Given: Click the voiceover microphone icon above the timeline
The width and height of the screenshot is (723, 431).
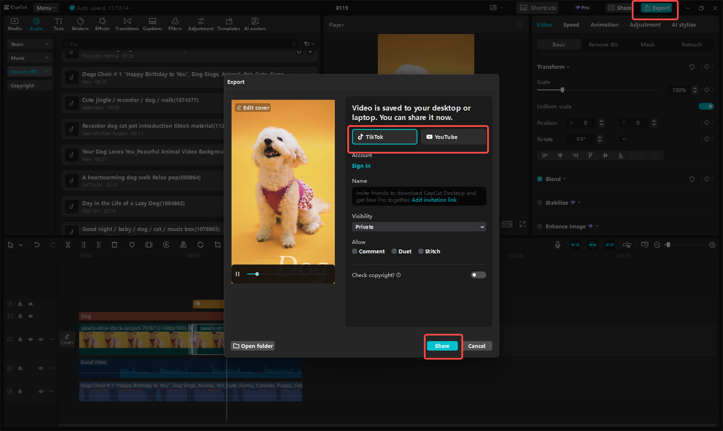Looking at the screenshot, I should coord(558,245).
